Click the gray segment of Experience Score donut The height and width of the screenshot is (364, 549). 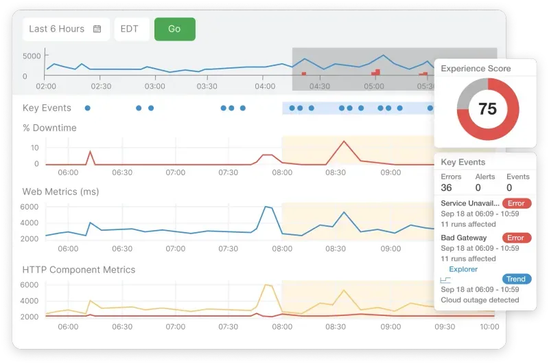tap(469, 91)
